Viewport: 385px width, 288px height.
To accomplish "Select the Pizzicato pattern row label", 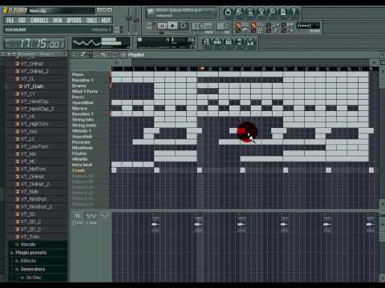I will coord(82,142).
